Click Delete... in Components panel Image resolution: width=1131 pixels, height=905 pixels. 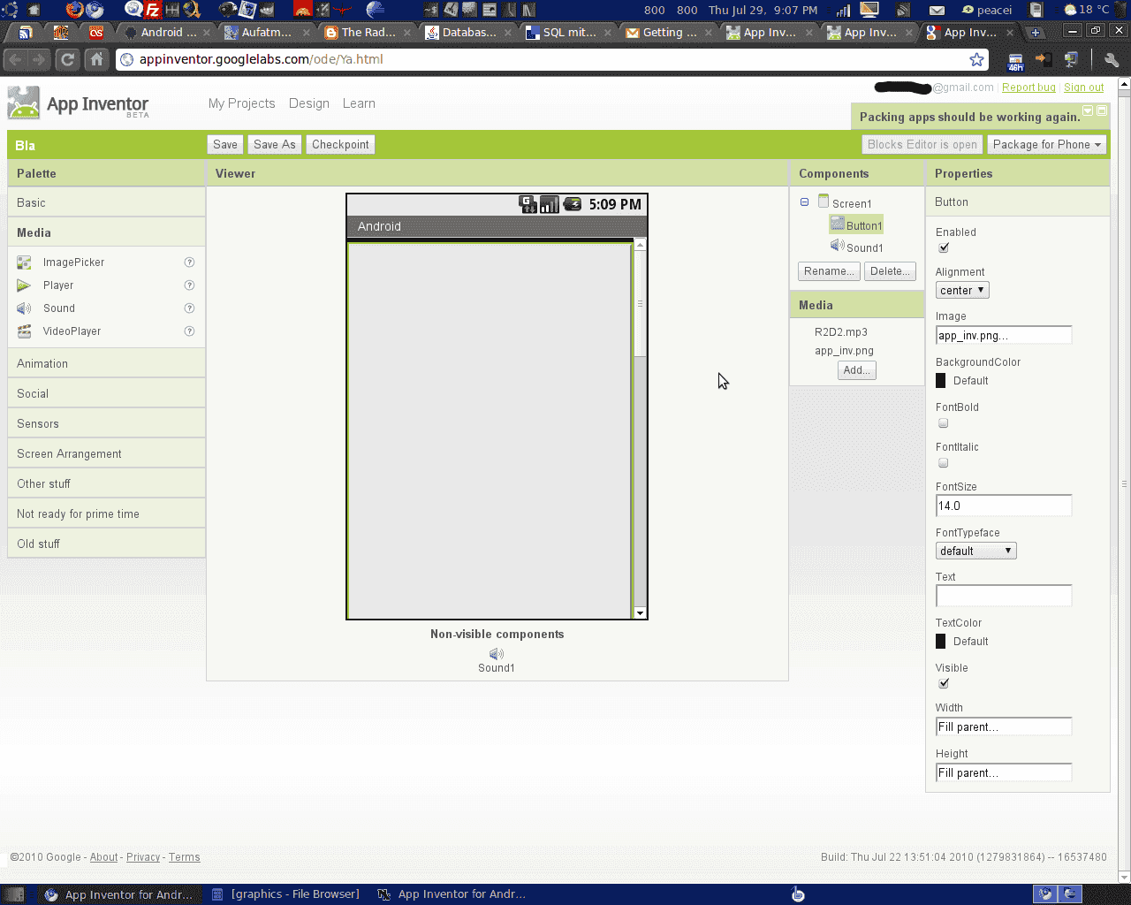890,271
